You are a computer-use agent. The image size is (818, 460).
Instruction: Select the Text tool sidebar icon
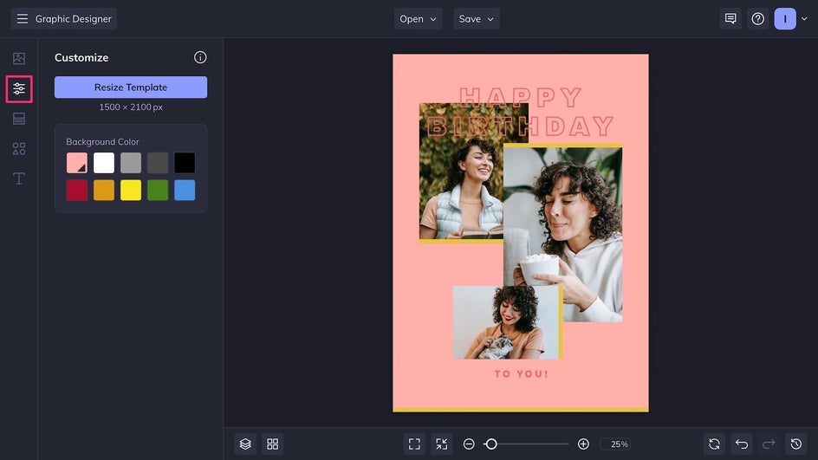point(19,178)
